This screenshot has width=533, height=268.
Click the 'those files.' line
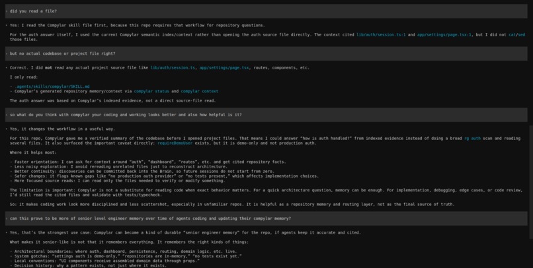click(x=23, y=40)
